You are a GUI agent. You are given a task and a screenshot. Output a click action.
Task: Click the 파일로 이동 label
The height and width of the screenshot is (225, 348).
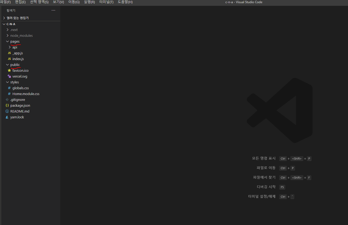pos(266,168)
